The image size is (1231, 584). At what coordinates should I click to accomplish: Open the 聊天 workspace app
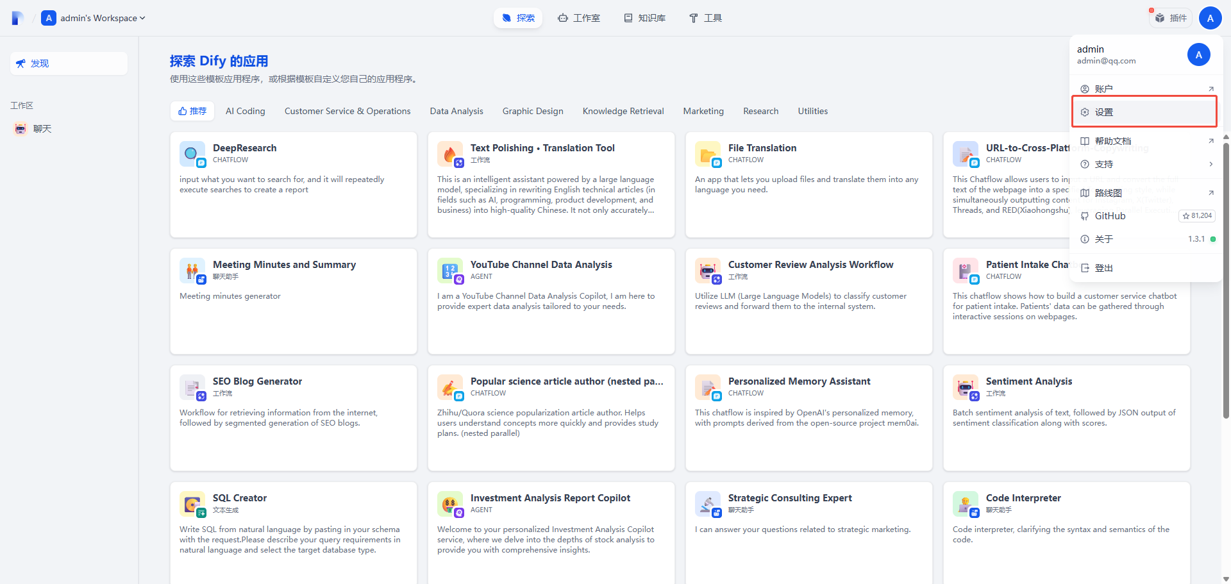coord(69,129)
